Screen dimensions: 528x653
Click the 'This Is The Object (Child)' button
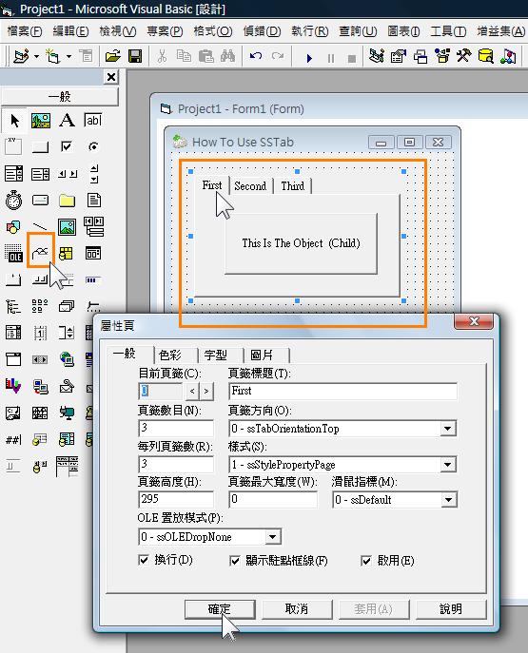coord(301,243)
